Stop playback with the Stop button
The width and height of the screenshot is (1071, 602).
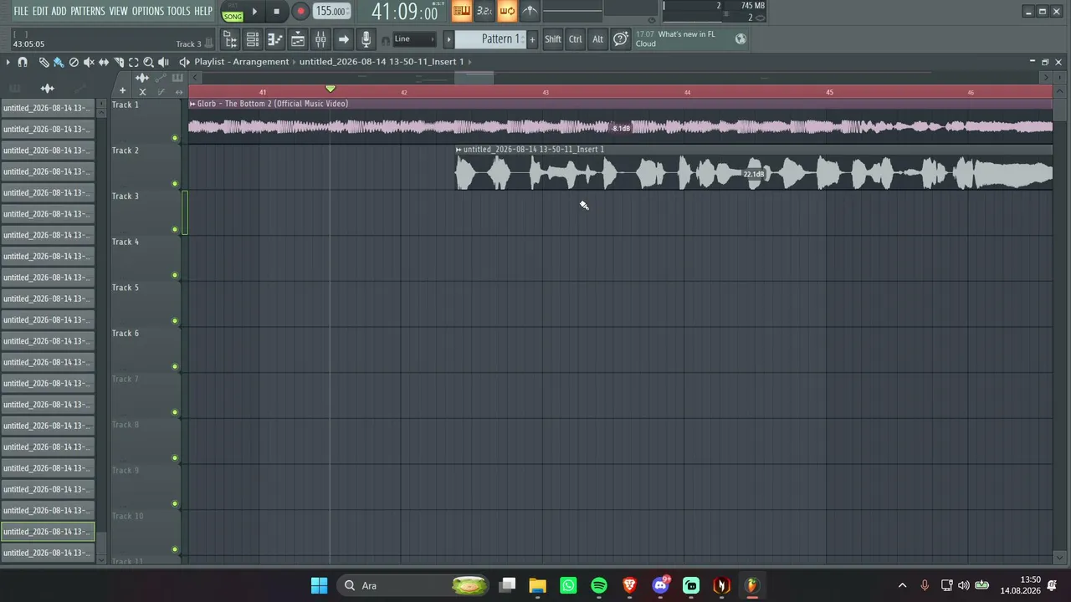coord(276,12)
